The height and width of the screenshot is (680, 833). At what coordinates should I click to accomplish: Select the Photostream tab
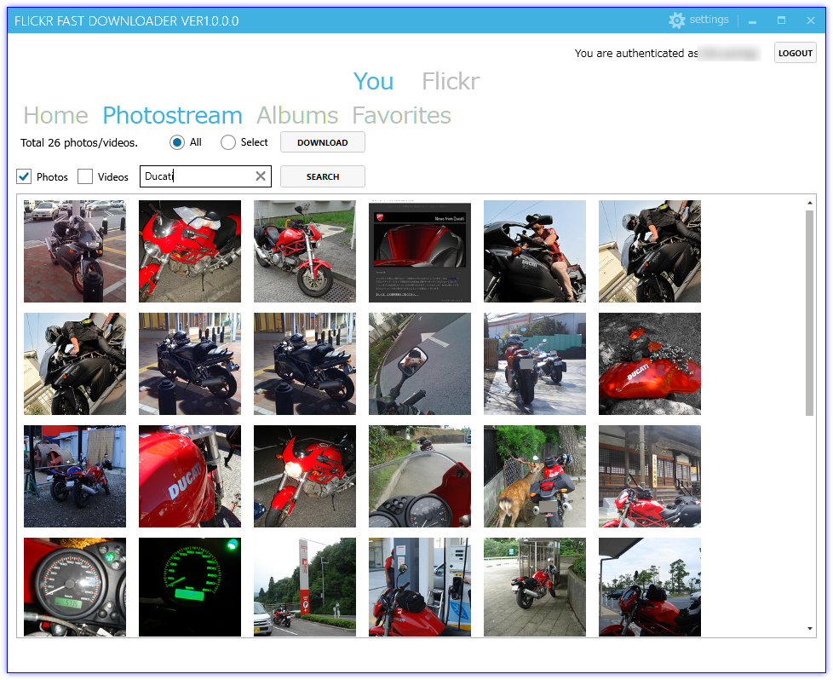click(172, 114)
